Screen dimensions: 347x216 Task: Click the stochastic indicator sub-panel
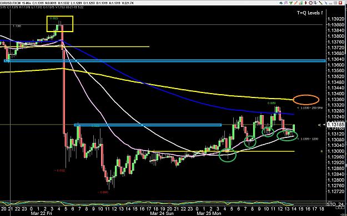pos(163,203)
